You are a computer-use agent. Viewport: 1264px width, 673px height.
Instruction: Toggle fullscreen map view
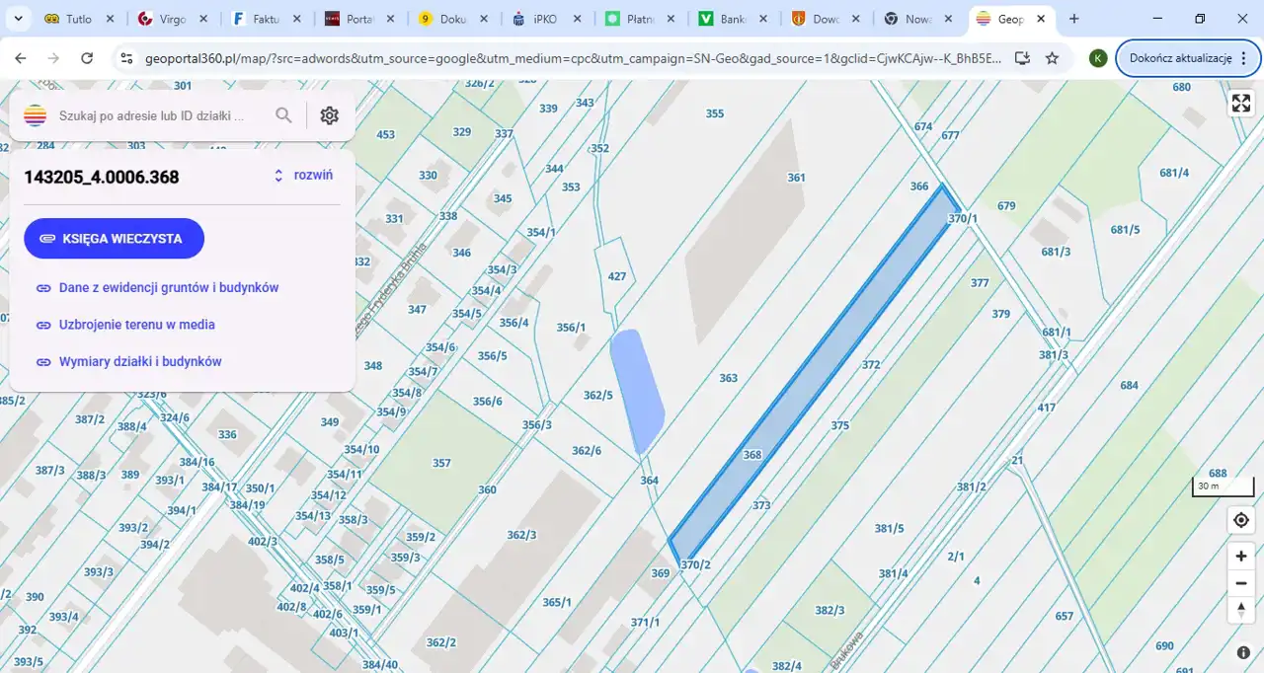(x=1241, y=104)
